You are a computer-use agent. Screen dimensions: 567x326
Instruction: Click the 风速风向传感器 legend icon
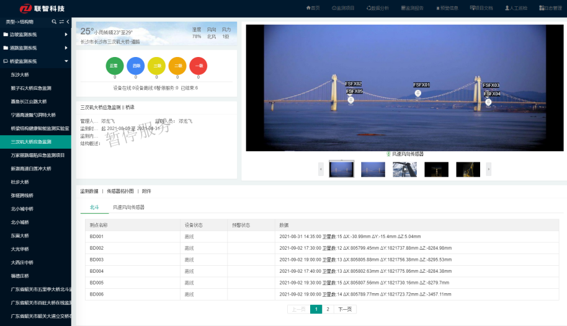388,154
